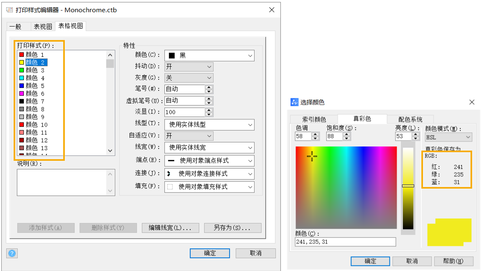Image resolution: width=481 pixels, height=271 pixels.
Task: Switch to the 表格视图 tab
Action: pyautogui.click(x=70, y=26)
